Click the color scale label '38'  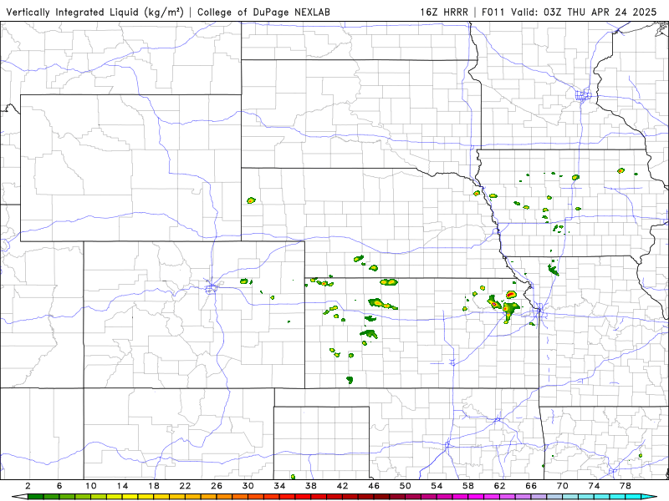click(311, 486)
